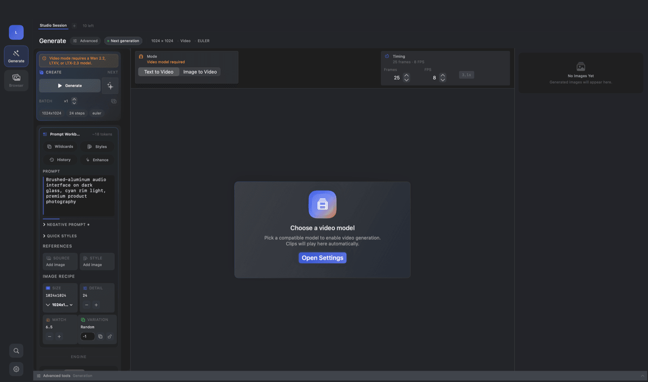Click the 1024x1024 summary chip

point(52,113)
